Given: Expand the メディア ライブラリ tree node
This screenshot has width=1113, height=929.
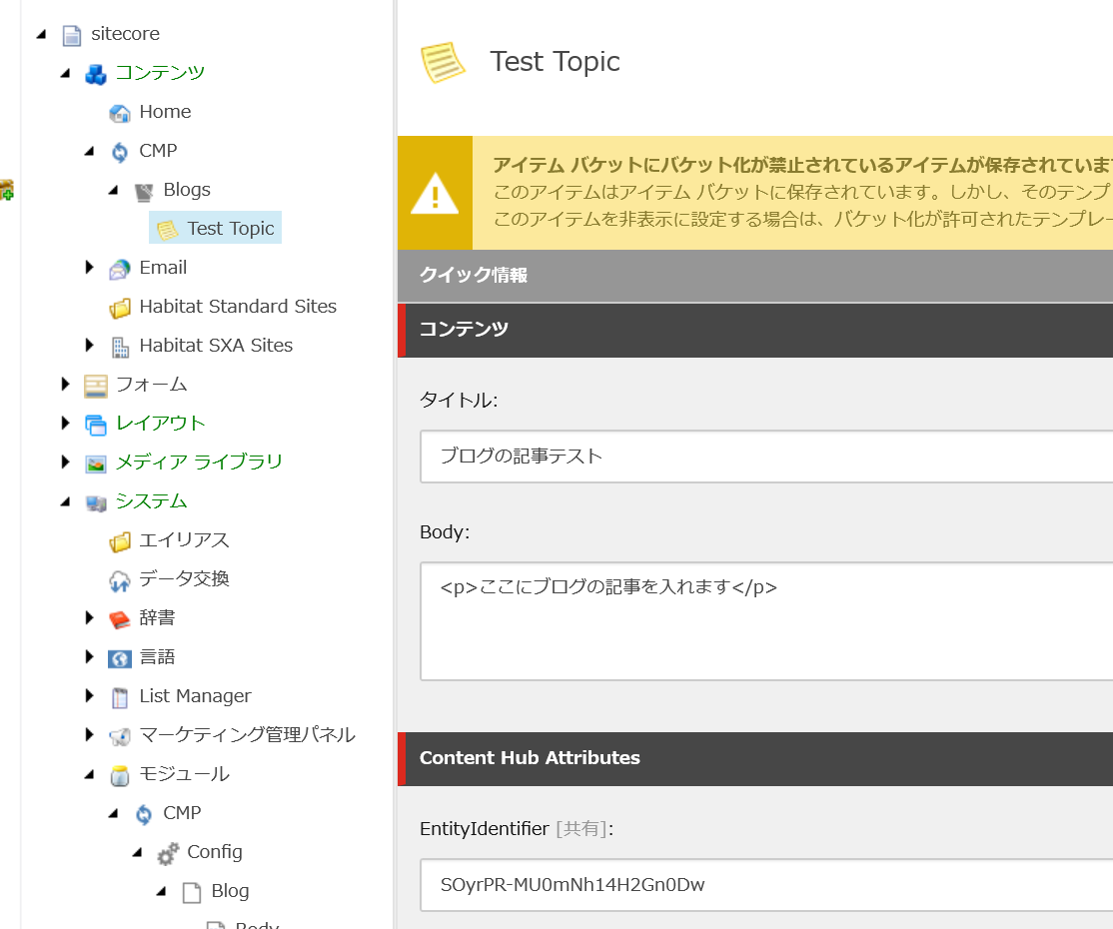Looking at the screenshot, I should 65,463.
